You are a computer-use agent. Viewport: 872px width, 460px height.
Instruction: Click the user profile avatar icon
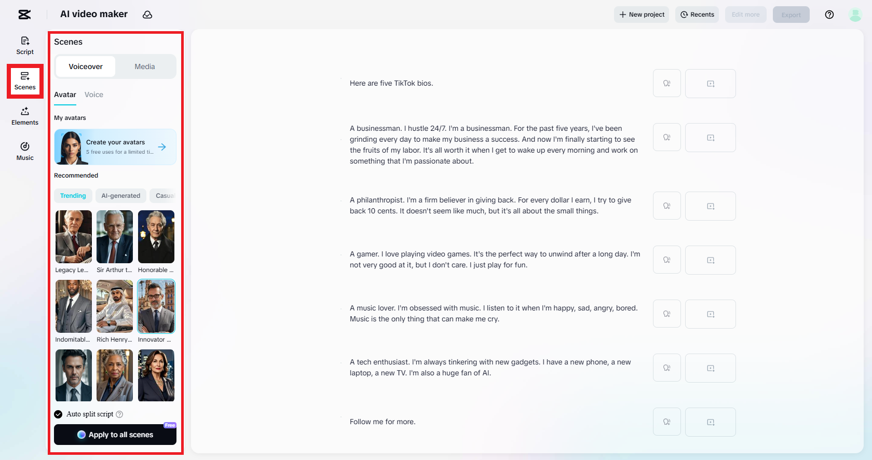855,15
